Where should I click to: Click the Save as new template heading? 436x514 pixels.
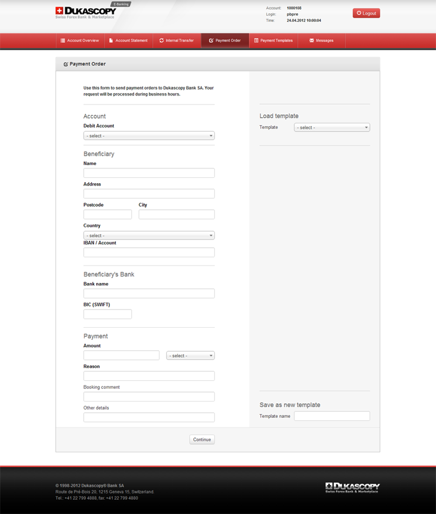click(x=290, y=405)
